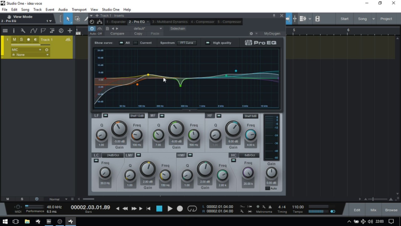
Task: Open the Windows notification center
Action: pos(391,221)
